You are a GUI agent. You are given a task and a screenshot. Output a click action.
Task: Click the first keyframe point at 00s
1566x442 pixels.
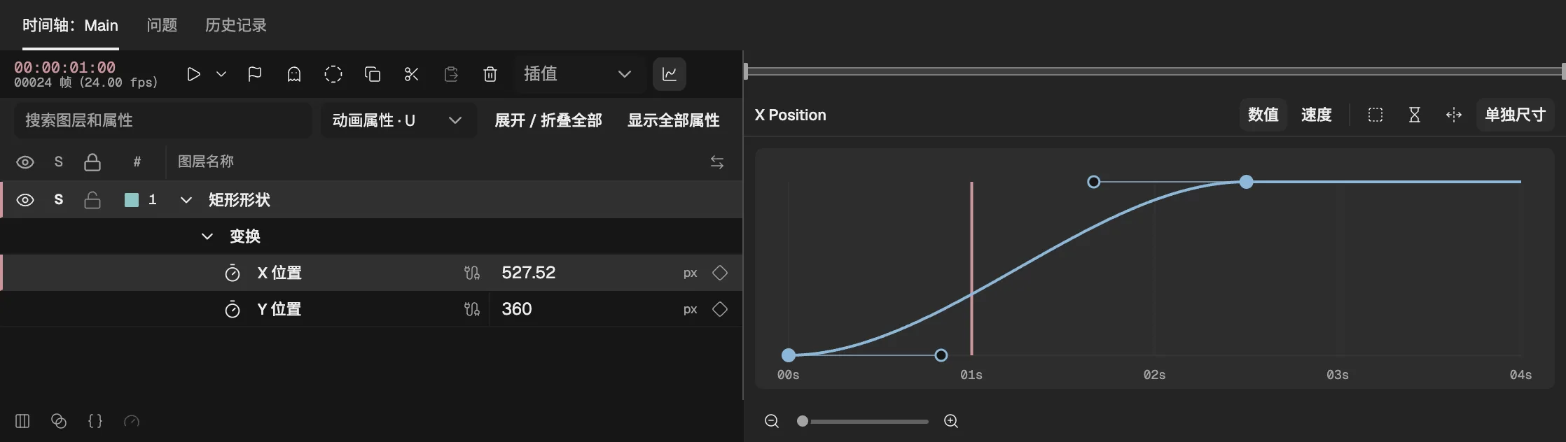789,355
